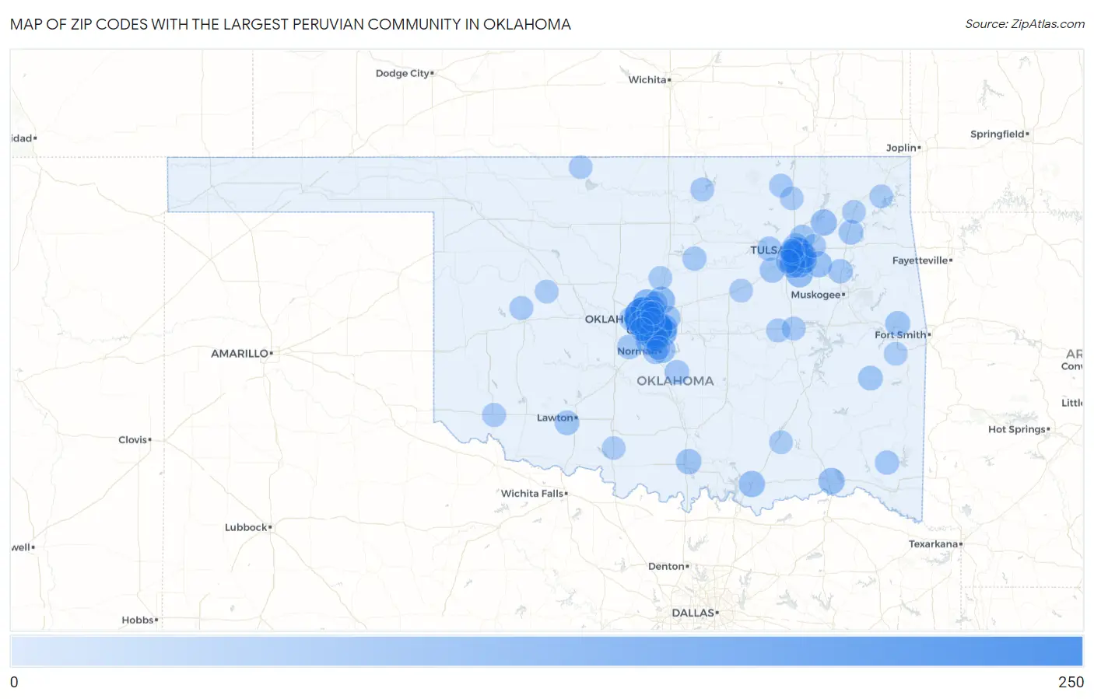Click the Source: ZipAtlas.com credit text
The image size is (1094, 699).
click(1025, 24)
